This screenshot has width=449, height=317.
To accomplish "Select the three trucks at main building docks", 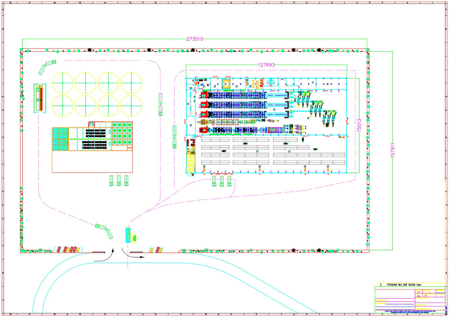I will [x=221, y=180].
